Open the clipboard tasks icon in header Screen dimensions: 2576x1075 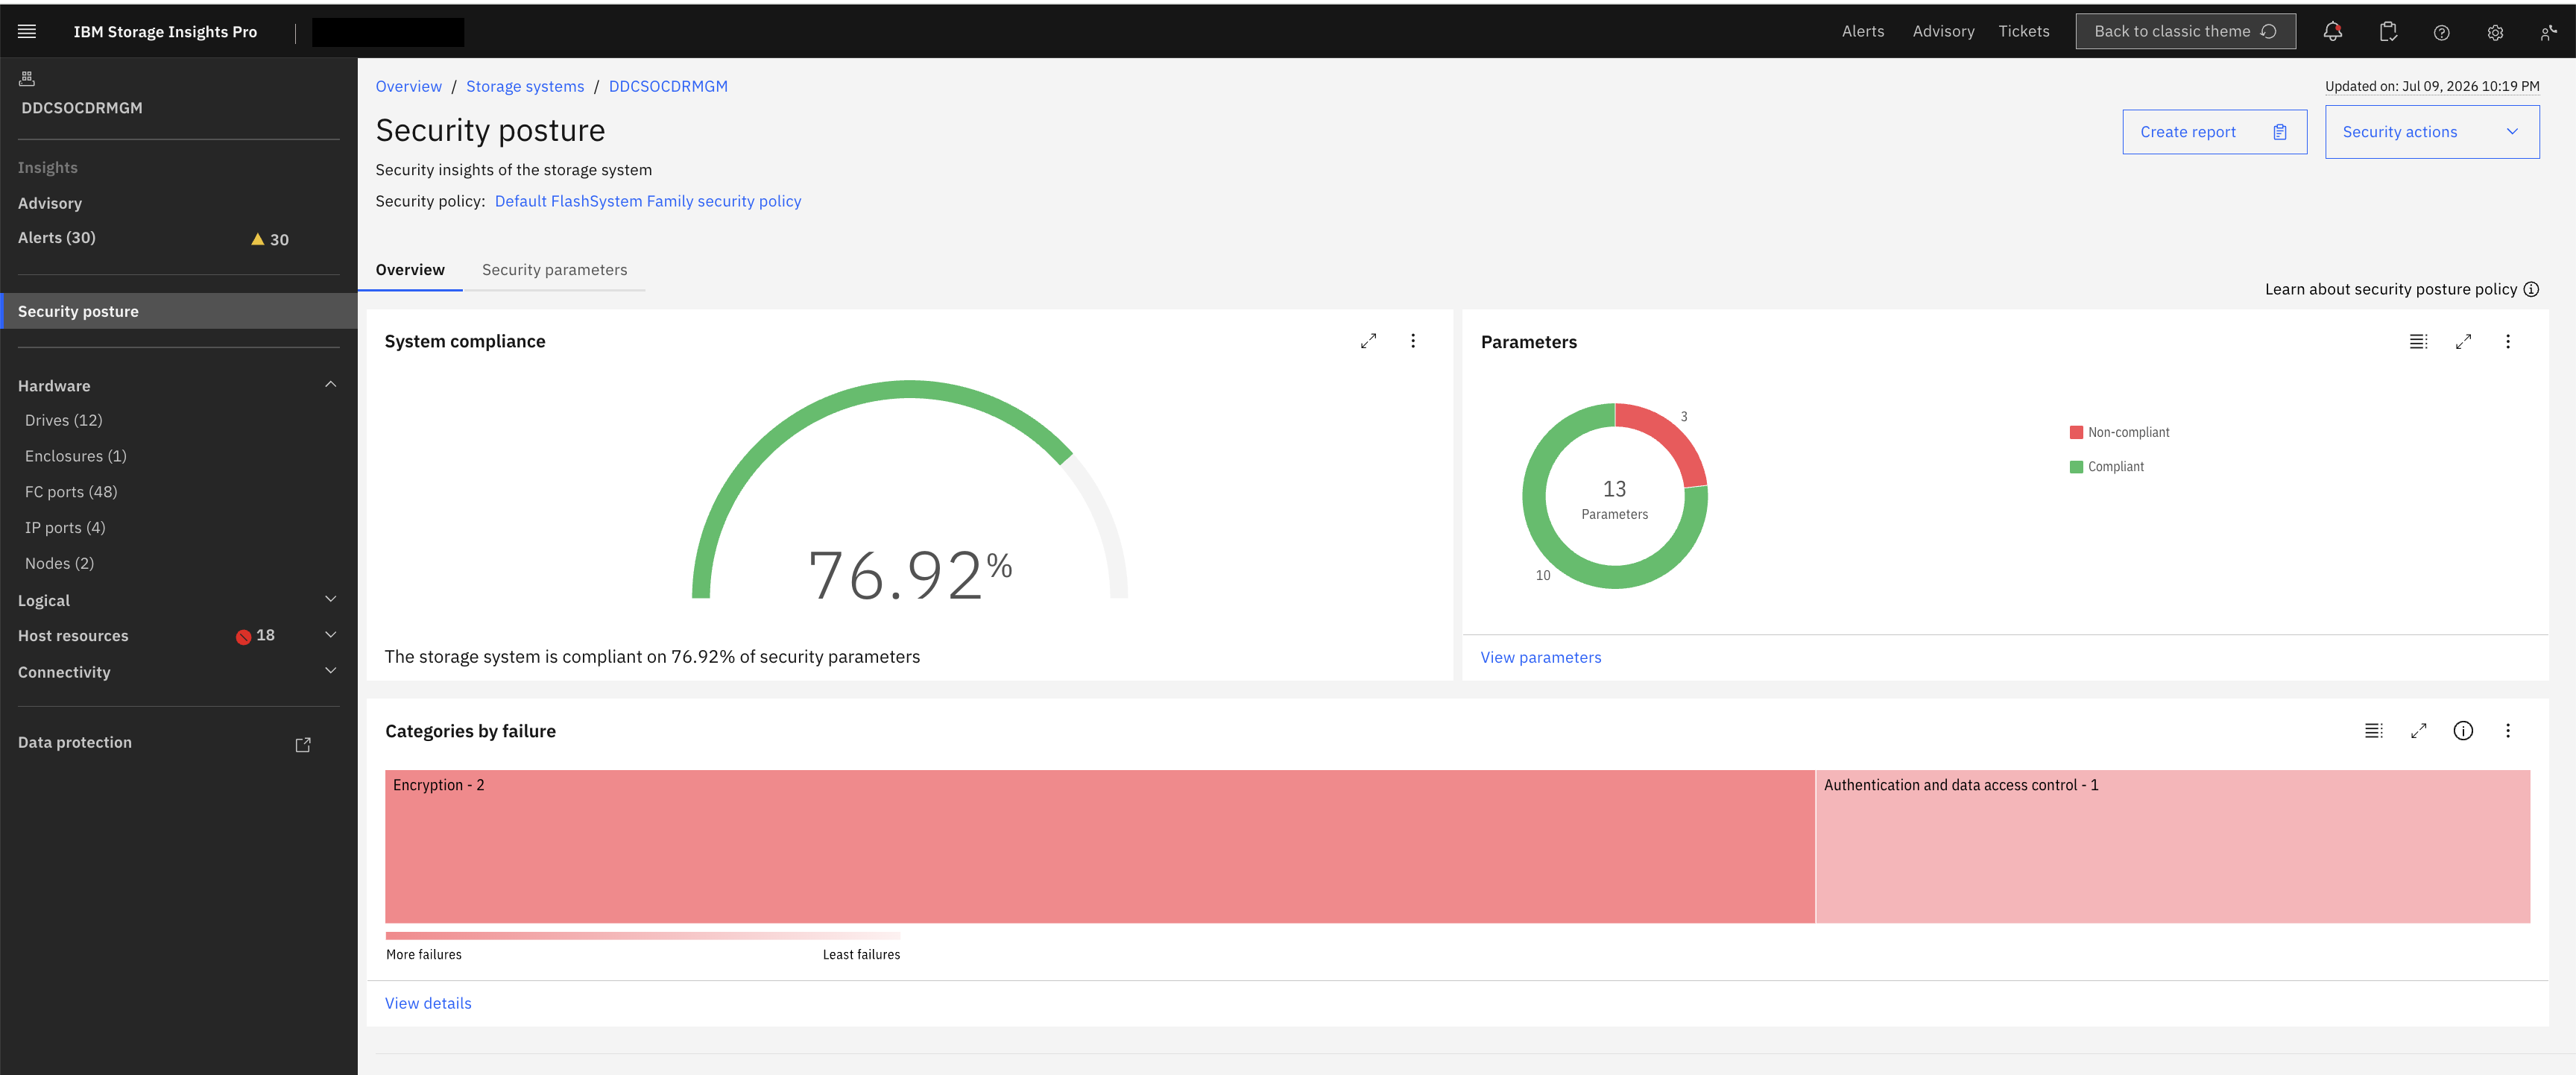[x=2388, y=31]
